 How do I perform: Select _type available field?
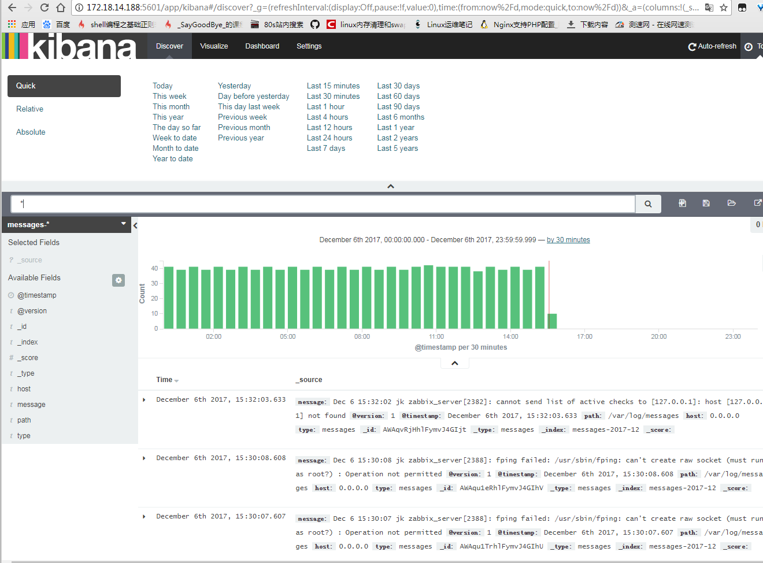coord(26,373)
